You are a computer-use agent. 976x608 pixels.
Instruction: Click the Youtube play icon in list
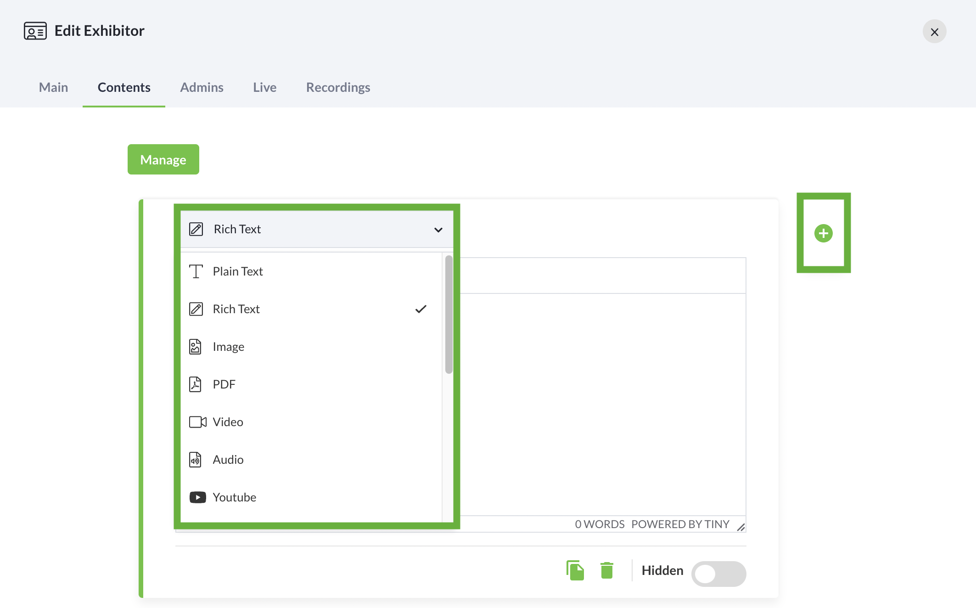197,497
